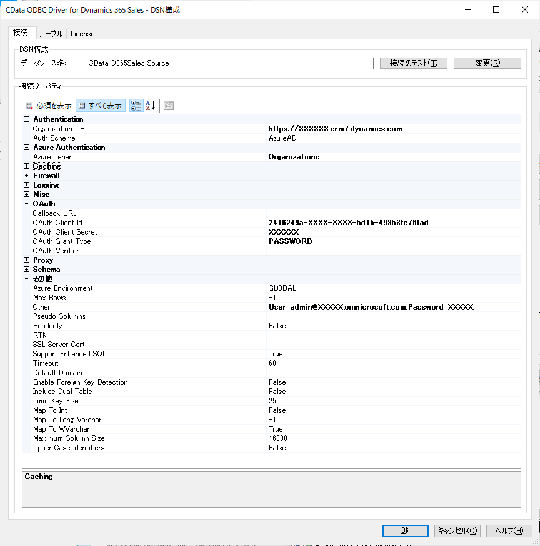This screenshot has height=546, width=540.
Task: Show only required properties (必須を表示)
Action: pos(49,106)
